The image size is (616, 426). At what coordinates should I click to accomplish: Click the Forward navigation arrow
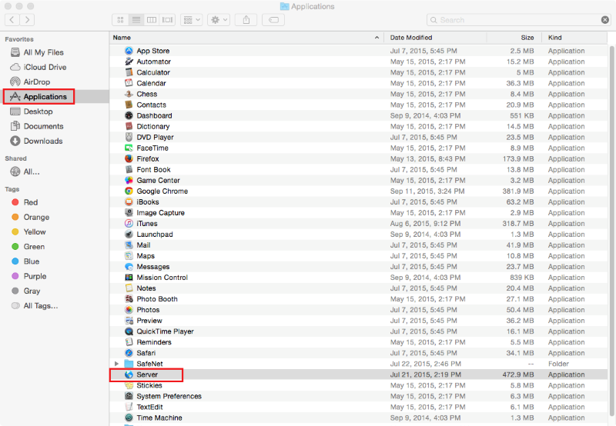point(27,20)
